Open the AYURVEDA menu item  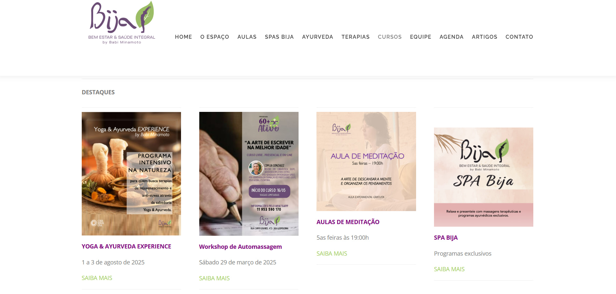(x=317, y=37)
